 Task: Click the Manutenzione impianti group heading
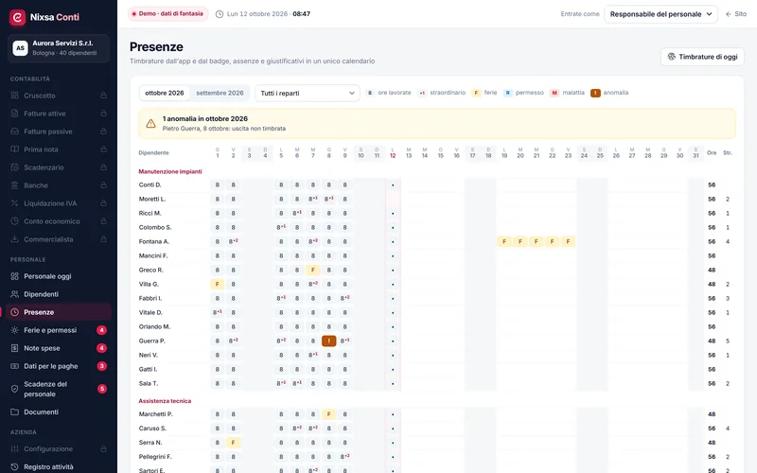coord(170,171)
